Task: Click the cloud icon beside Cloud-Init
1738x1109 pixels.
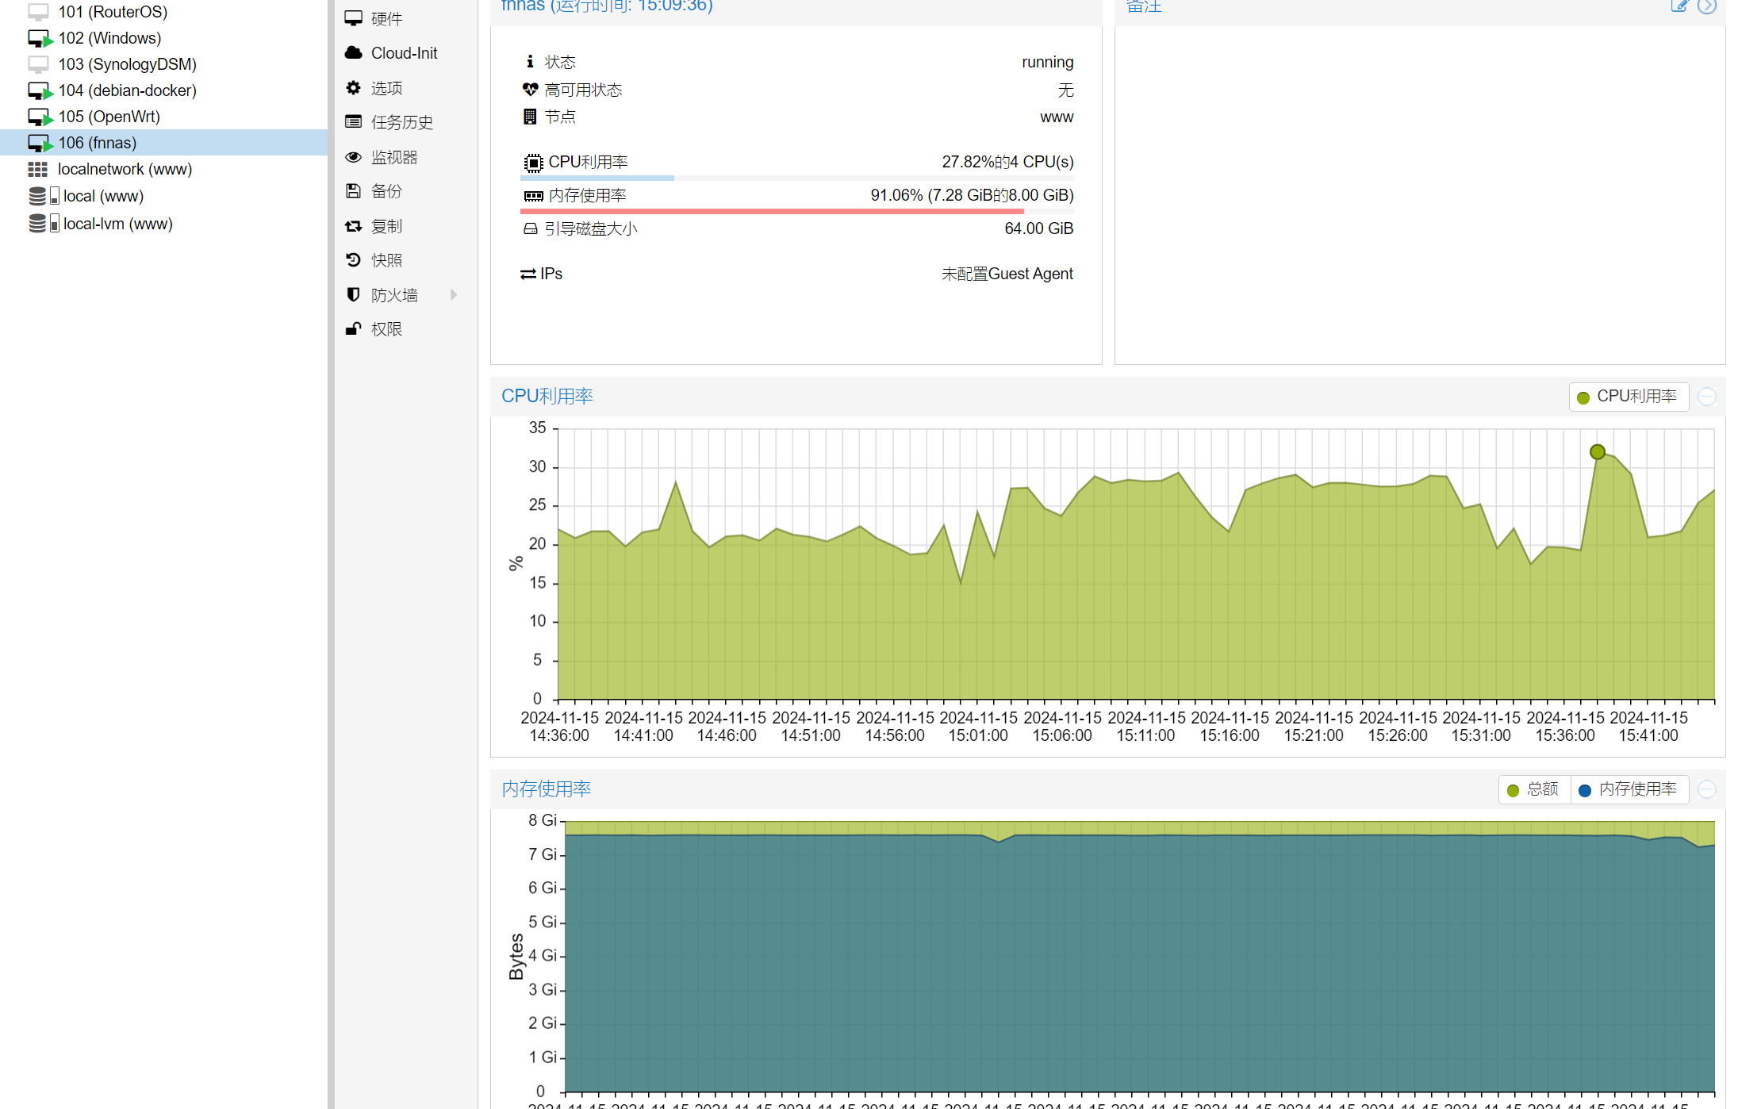Action: pyautogui.click(x=353, y=53)
